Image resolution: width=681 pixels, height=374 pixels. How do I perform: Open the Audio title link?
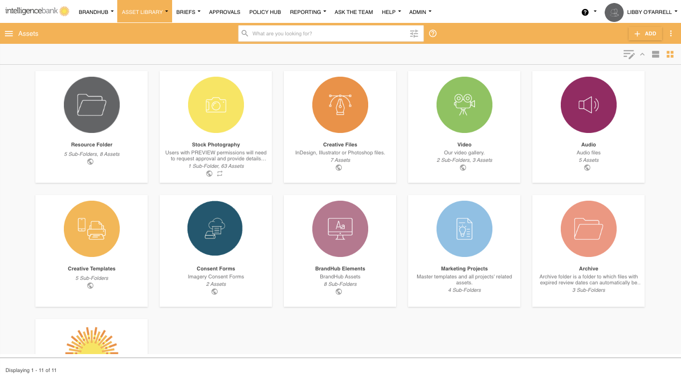tap(589, 145)
